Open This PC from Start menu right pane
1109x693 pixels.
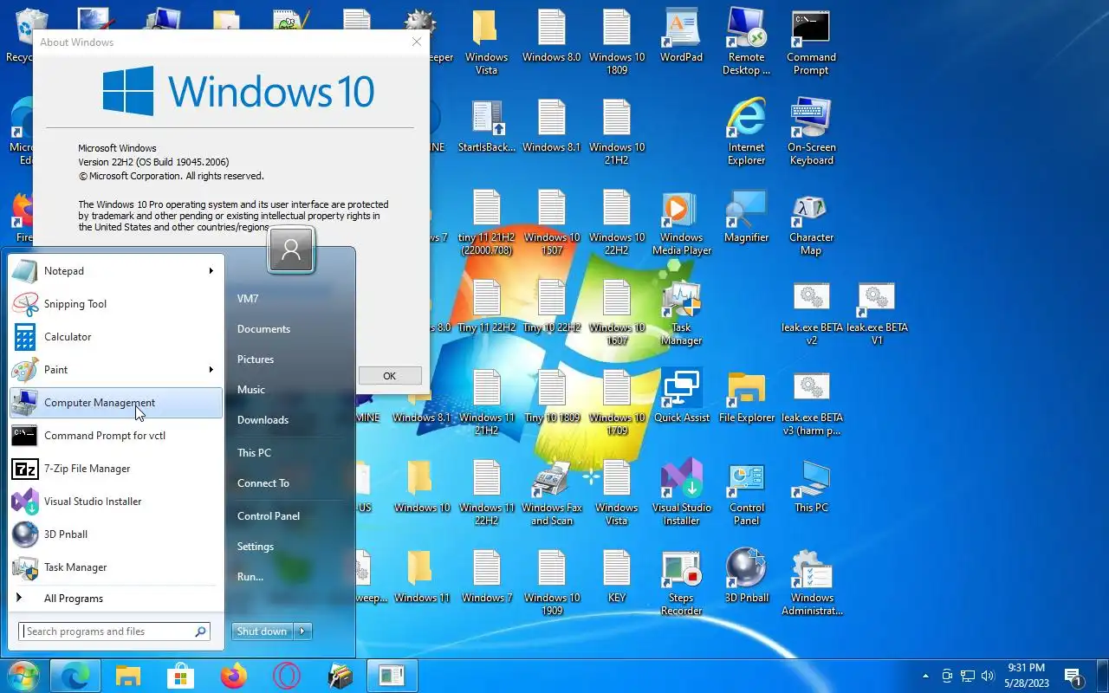254,453
